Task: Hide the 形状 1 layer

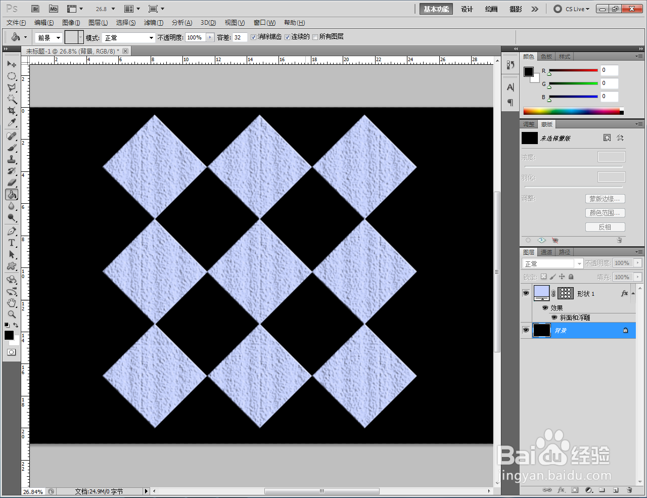Action: pos(526,293)
